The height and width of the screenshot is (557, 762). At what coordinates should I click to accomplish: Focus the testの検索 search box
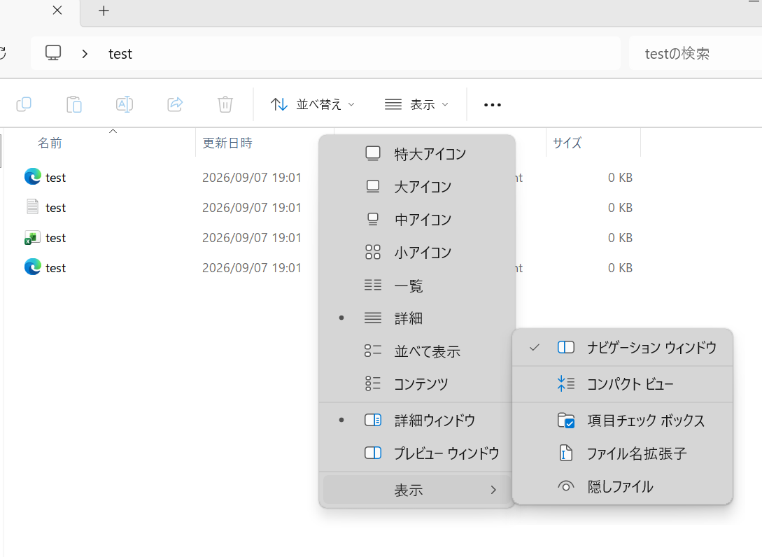pyautogui.click(x=696, y=53)
